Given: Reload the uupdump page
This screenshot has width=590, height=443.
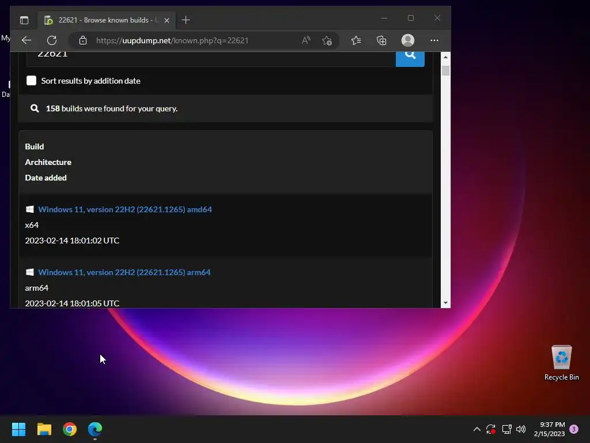Looking at the screenshot, I should coord(52,40).
